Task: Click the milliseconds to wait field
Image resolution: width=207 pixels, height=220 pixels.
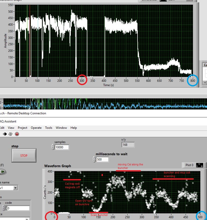Action: pos(102,160)
